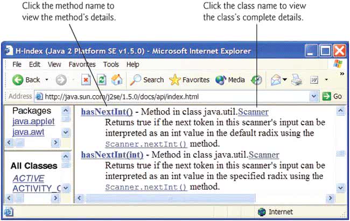Screen dimensions: 350x221
Task: Click the Forward arrow button
Action: pyautogui.click(x=61, y=80)
